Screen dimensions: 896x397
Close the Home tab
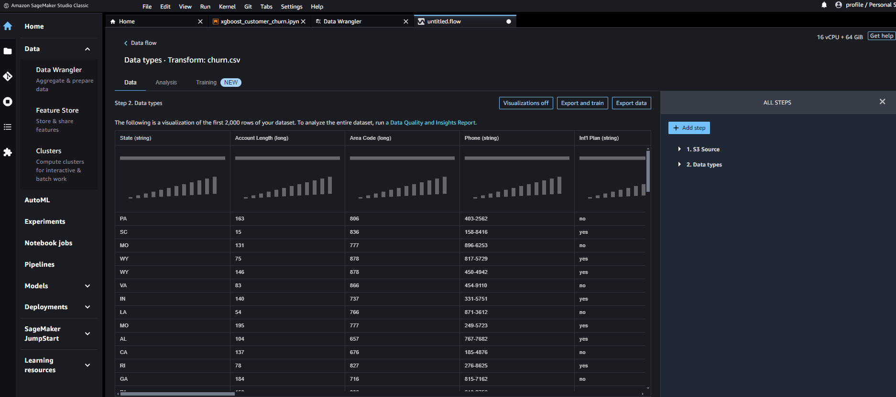[200, 21]
